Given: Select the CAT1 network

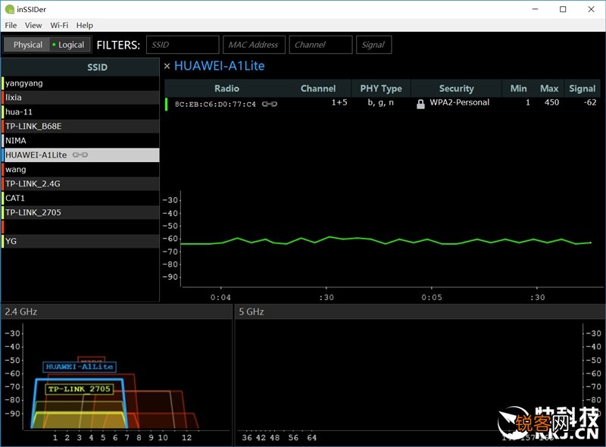Looking at the screenshot, I should click(x=80, y=198).
